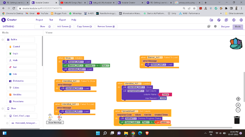
Task: Click the Remove Screen button
Action: pos(106,26)
